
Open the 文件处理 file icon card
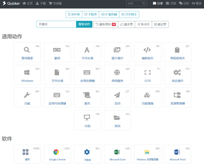click(57, 75)
